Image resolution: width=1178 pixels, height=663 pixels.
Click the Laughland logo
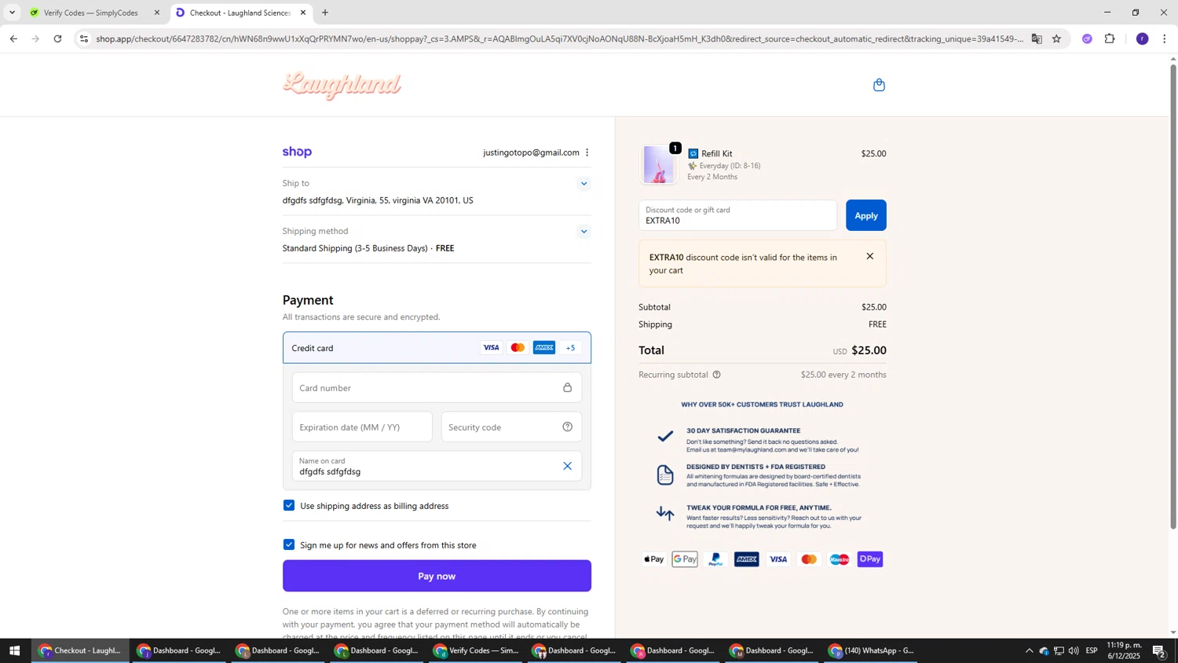pyautogui.click(x=342, y=86)
